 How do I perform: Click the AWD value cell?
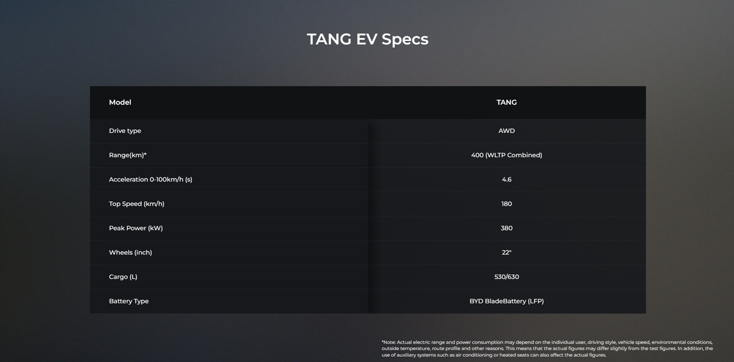[506, 131]
